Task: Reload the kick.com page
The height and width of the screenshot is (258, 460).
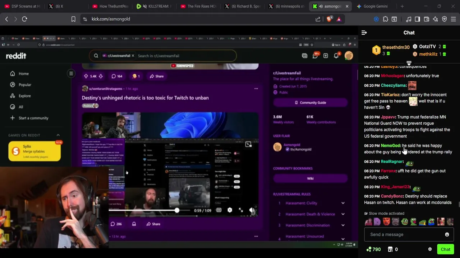Action: 24,19
